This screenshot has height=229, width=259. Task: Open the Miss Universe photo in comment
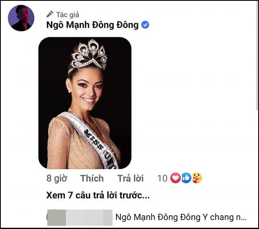[x=85, y=103]
